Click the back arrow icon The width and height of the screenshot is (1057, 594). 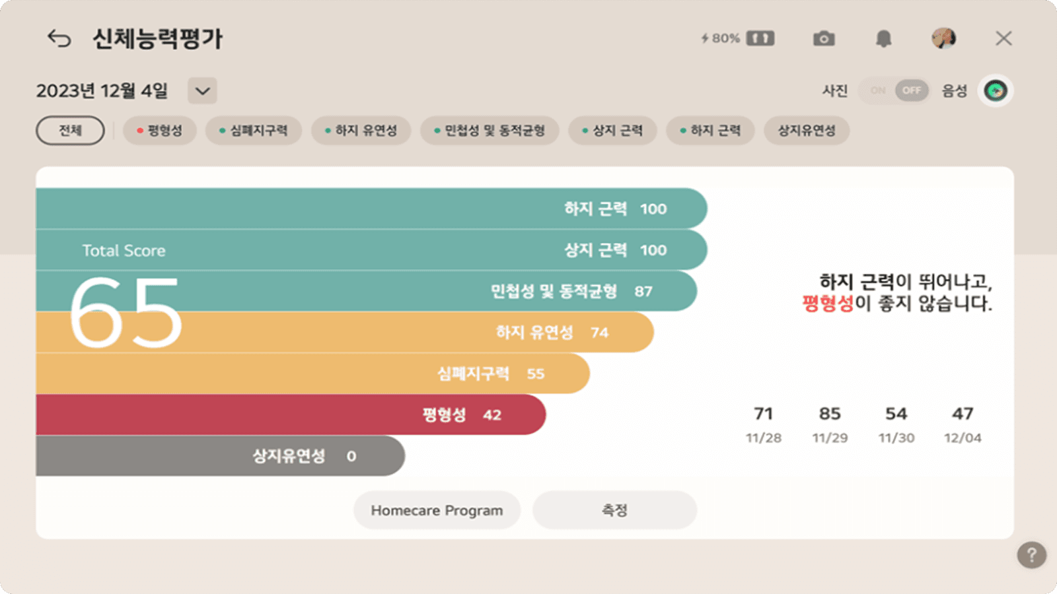59,39
